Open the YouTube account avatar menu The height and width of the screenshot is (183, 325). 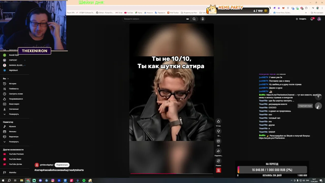(319, 19)
